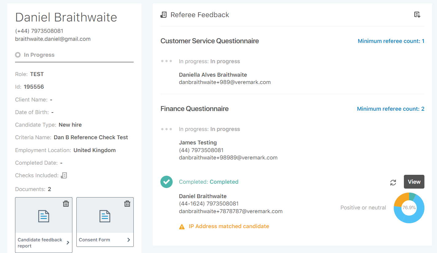437x253 pixels.
Task: Click the Criteria Name Dan B Reference Check Test
Action: pyautogui.click(x=91, y=137)
